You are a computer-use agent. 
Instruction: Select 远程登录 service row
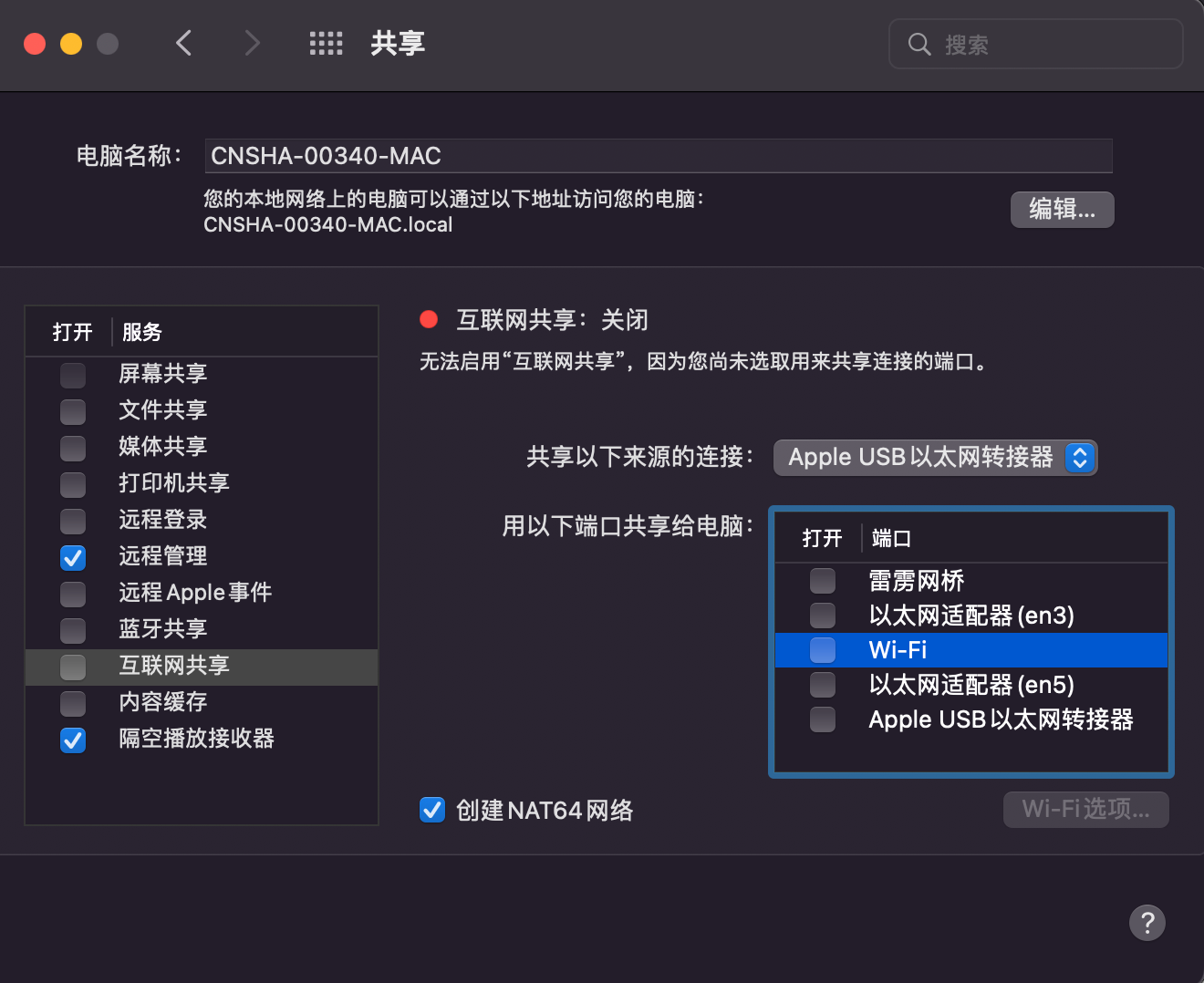pos(202,520)
